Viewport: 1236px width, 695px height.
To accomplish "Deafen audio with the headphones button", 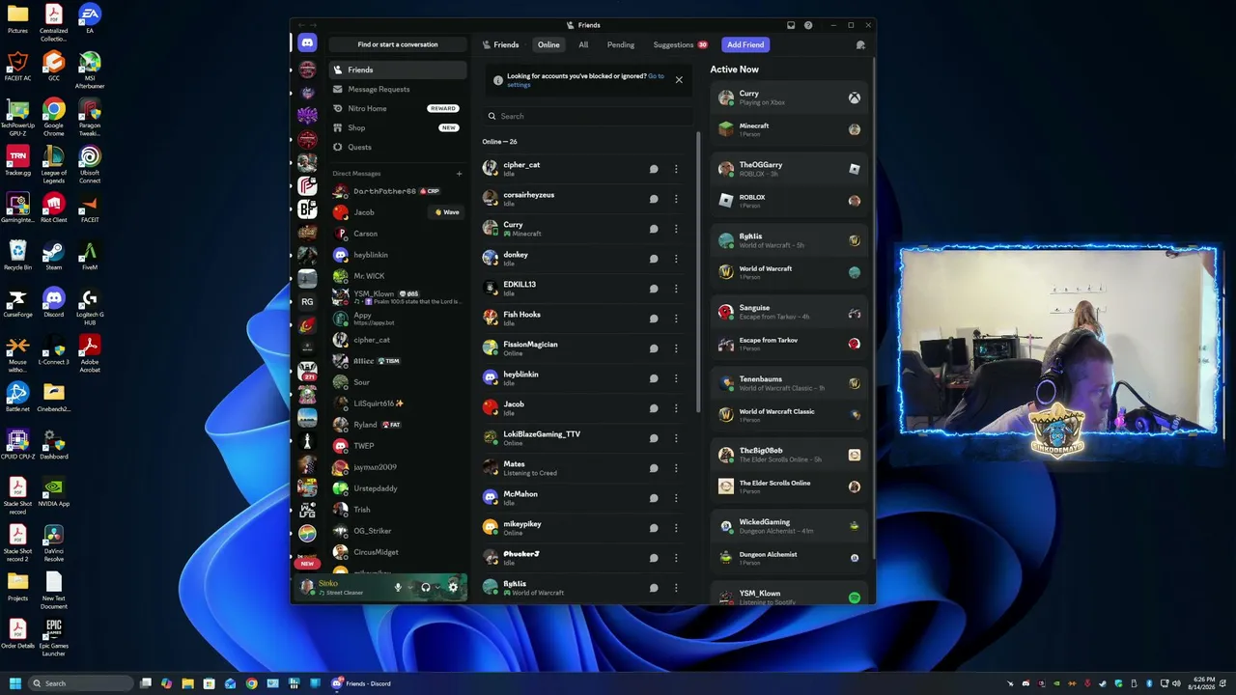I will 426,587.
